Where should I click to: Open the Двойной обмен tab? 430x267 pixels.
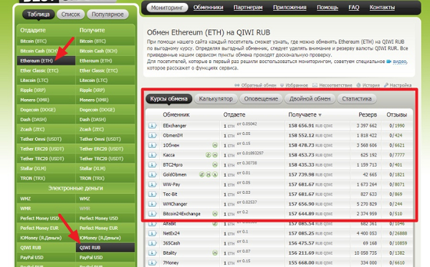(x=310, y=99)
